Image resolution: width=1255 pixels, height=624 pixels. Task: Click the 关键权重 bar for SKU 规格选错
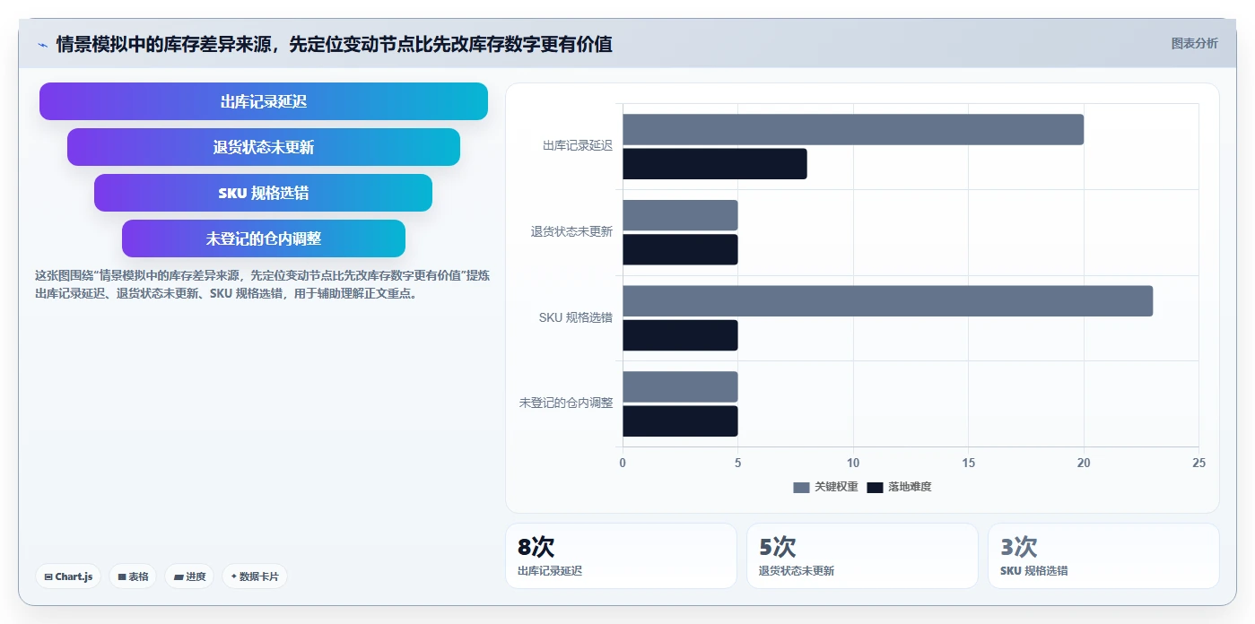[888, 300]
